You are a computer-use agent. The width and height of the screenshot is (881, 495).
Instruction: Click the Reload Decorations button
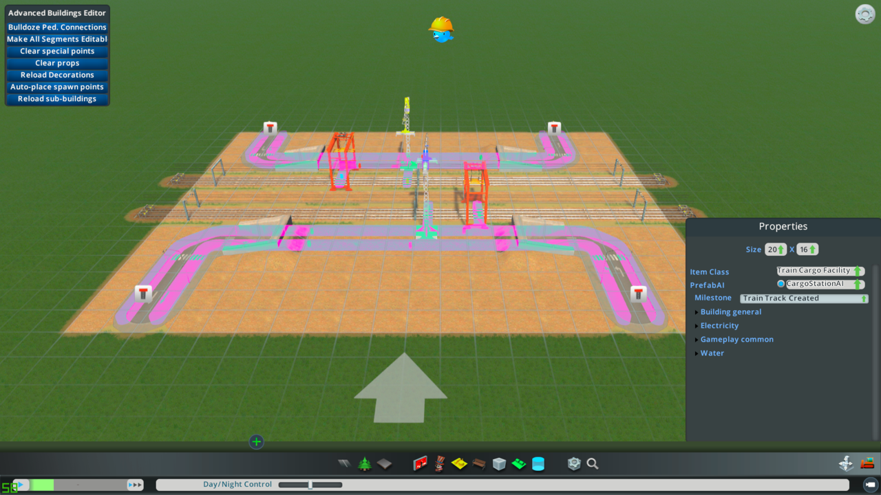(57, 75)
